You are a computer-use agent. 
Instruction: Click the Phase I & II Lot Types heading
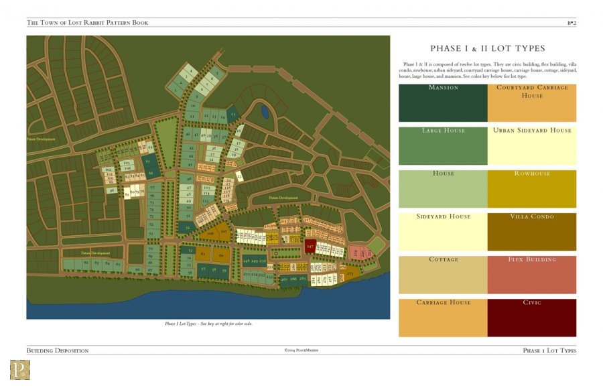click(487, 48)
